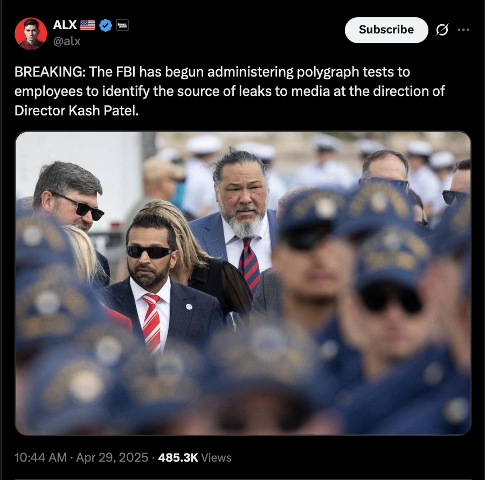Click the blue verified checkmark badge
This screenshot has width=485, height=480.
coord(106,25)
